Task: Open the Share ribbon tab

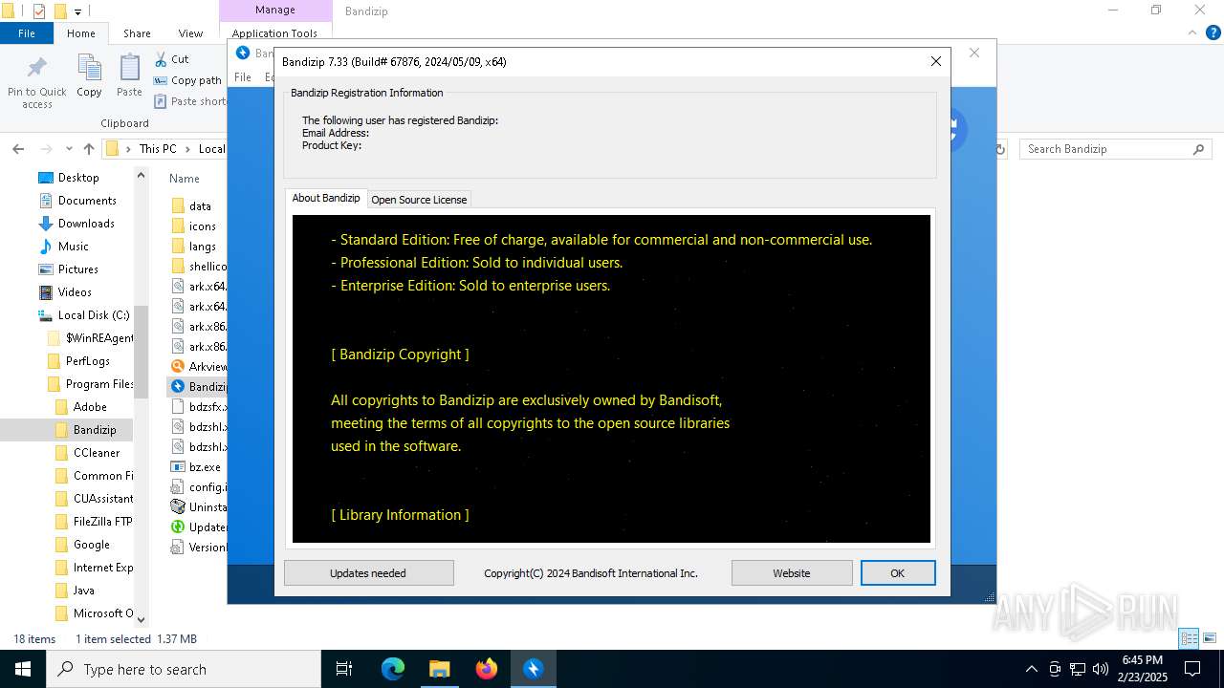Action: 137,33
